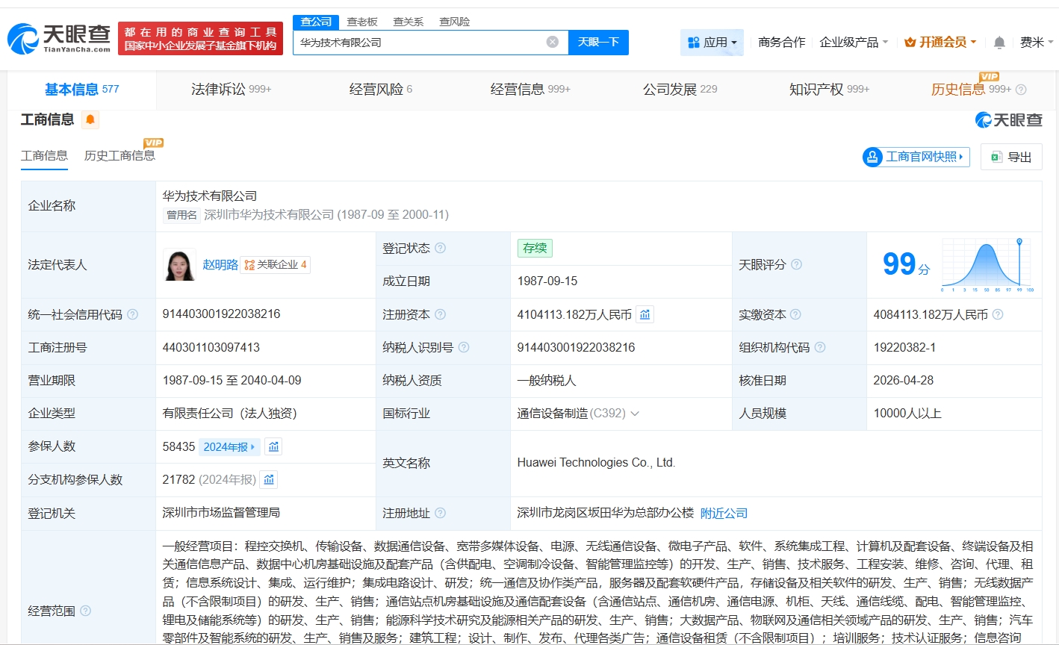Click the help icon beside 实缴资本 label
This screenshot has width=1059, height=645.
pos(795,314)
